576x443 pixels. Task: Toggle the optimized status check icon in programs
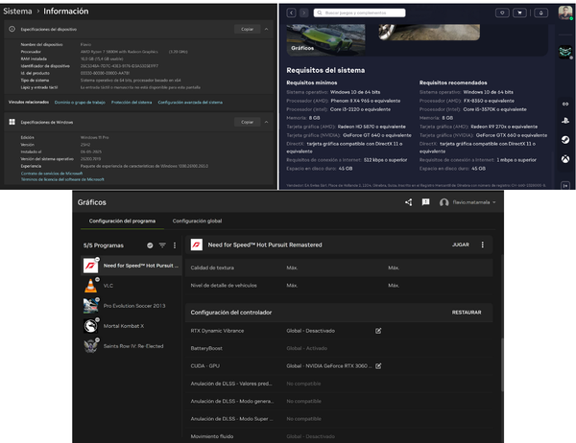(x=150, y=245)
